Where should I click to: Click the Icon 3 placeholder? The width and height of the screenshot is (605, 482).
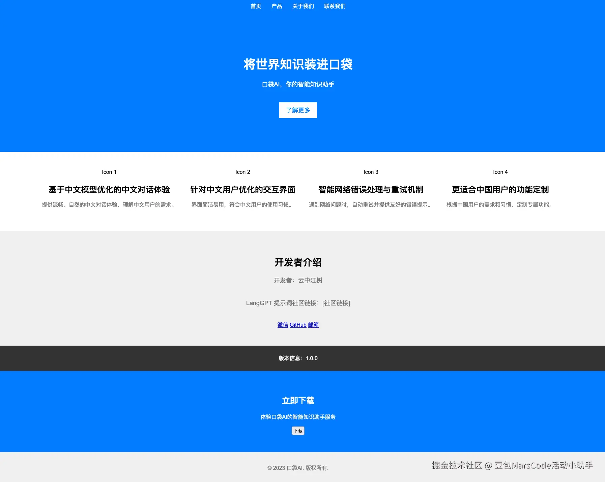[371, 172]
